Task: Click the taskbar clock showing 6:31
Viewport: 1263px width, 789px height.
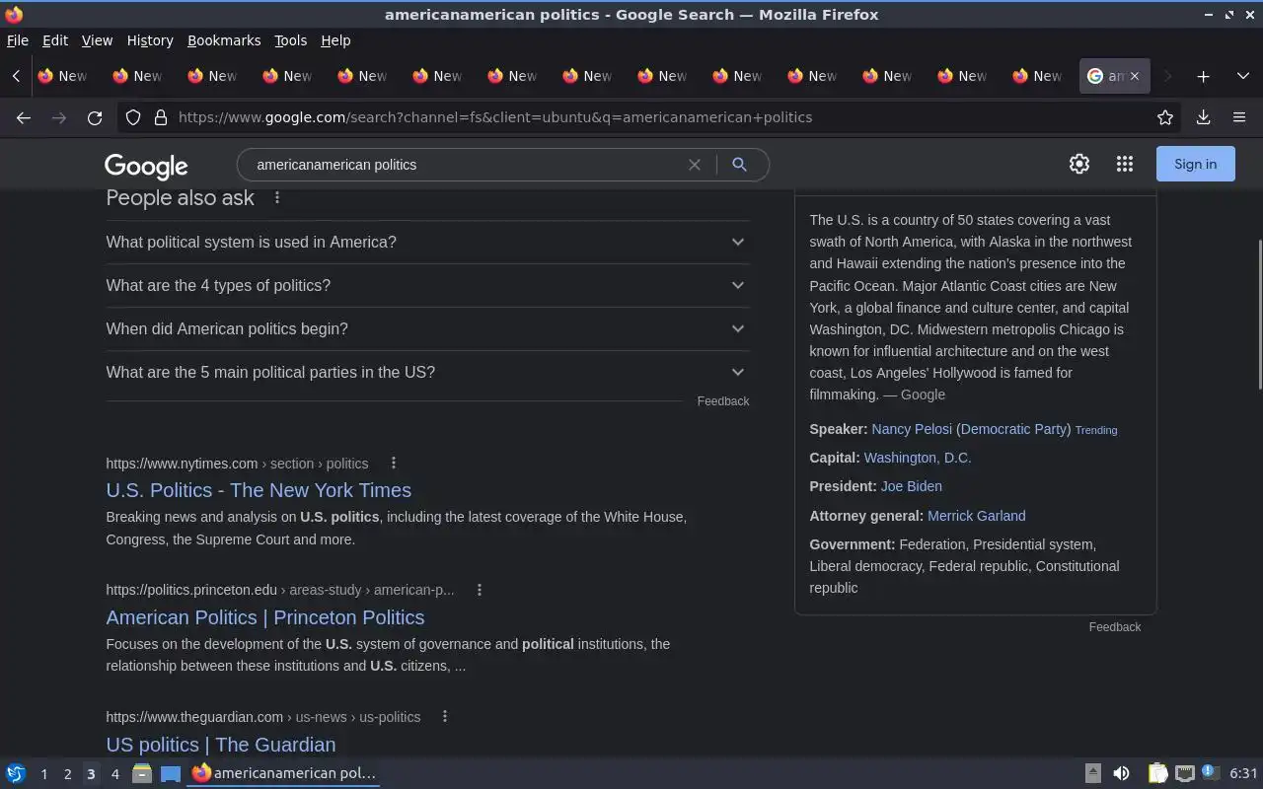Action: (1243, 773)
